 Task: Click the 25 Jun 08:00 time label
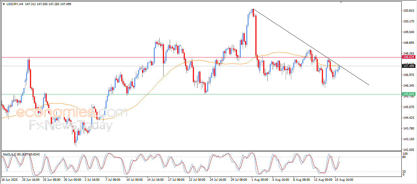52,179
